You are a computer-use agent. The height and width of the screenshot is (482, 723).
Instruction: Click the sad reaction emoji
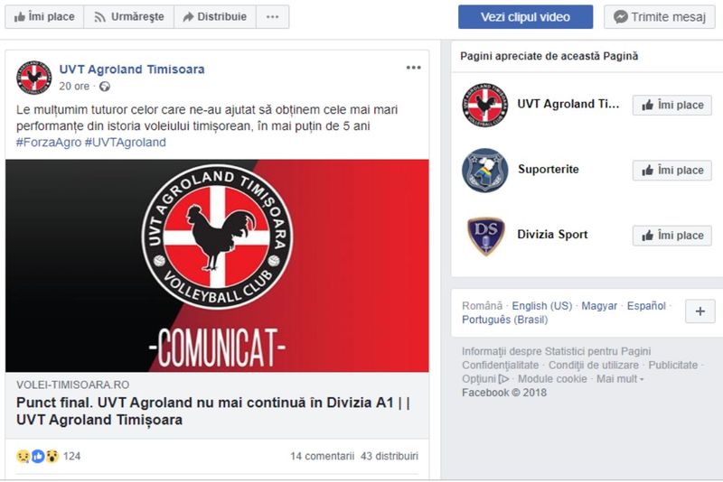pyautogui.click(x=23, y=456)
